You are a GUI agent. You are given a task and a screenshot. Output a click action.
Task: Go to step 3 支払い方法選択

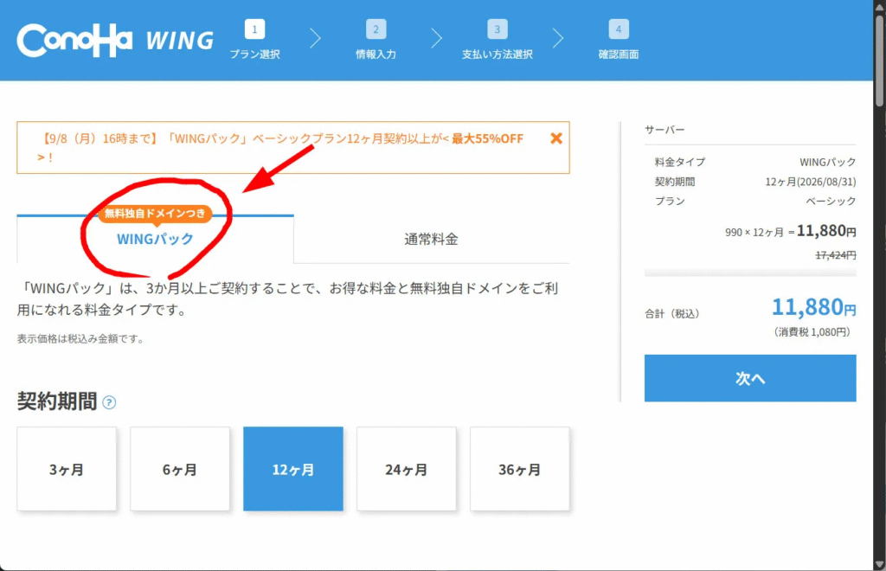pos(498,39)
